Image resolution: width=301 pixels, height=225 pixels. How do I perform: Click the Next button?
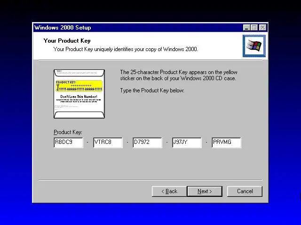(x=205, y=191)
